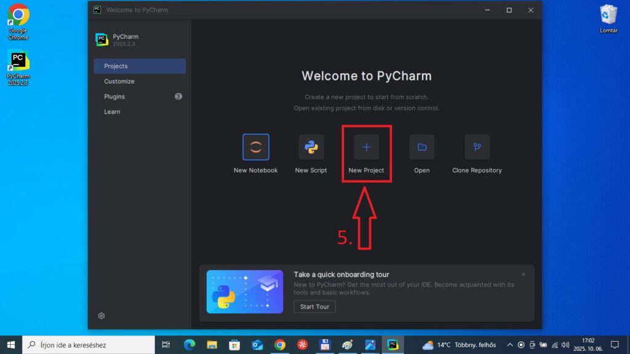Open the Windows Start menu
The height and width of the screenshot is (354, 630).
(10, 345)
